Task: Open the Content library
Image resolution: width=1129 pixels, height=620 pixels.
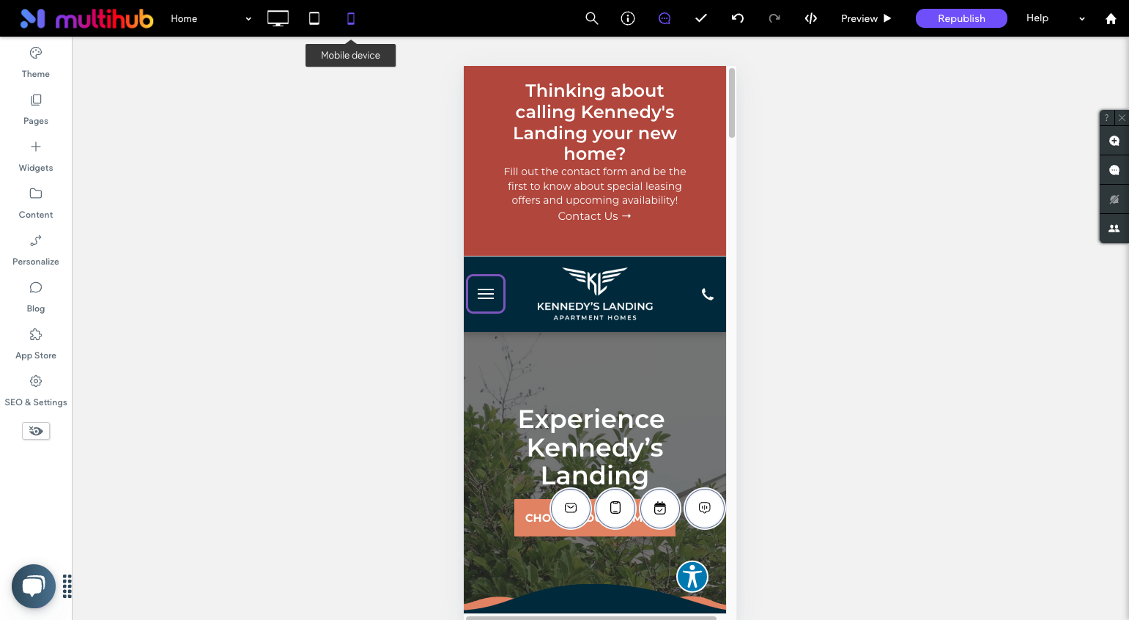Action: tap(36, 203)
